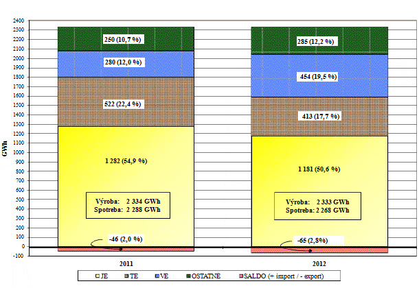Click the Výroba 2 334 GWh text box
Viewport: 419px width, 288px height.
(x=128, y=205)
